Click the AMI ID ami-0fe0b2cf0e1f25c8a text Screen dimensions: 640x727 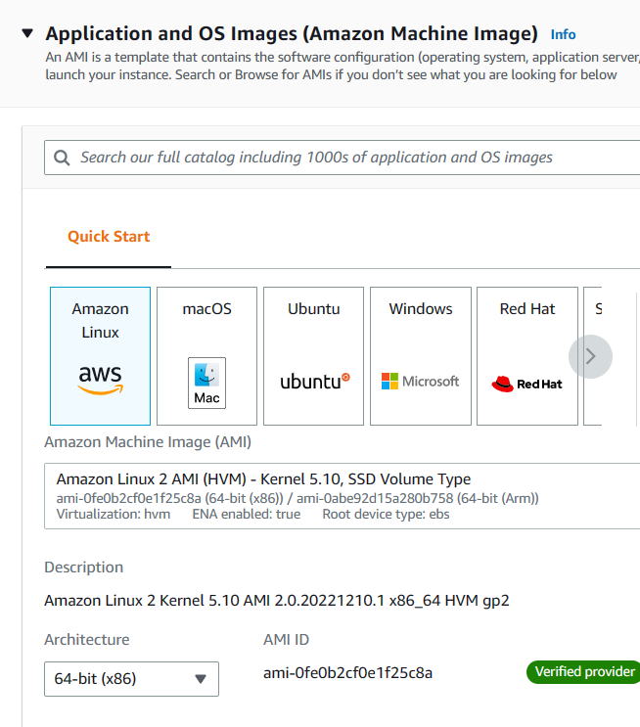pos(347,673)
